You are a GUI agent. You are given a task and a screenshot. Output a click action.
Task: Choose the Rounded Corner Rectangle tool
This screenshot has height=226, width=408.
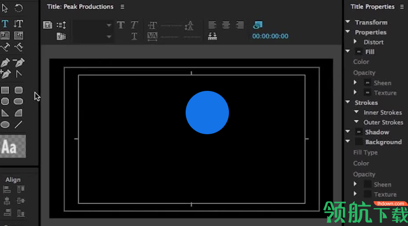[18, 90]
